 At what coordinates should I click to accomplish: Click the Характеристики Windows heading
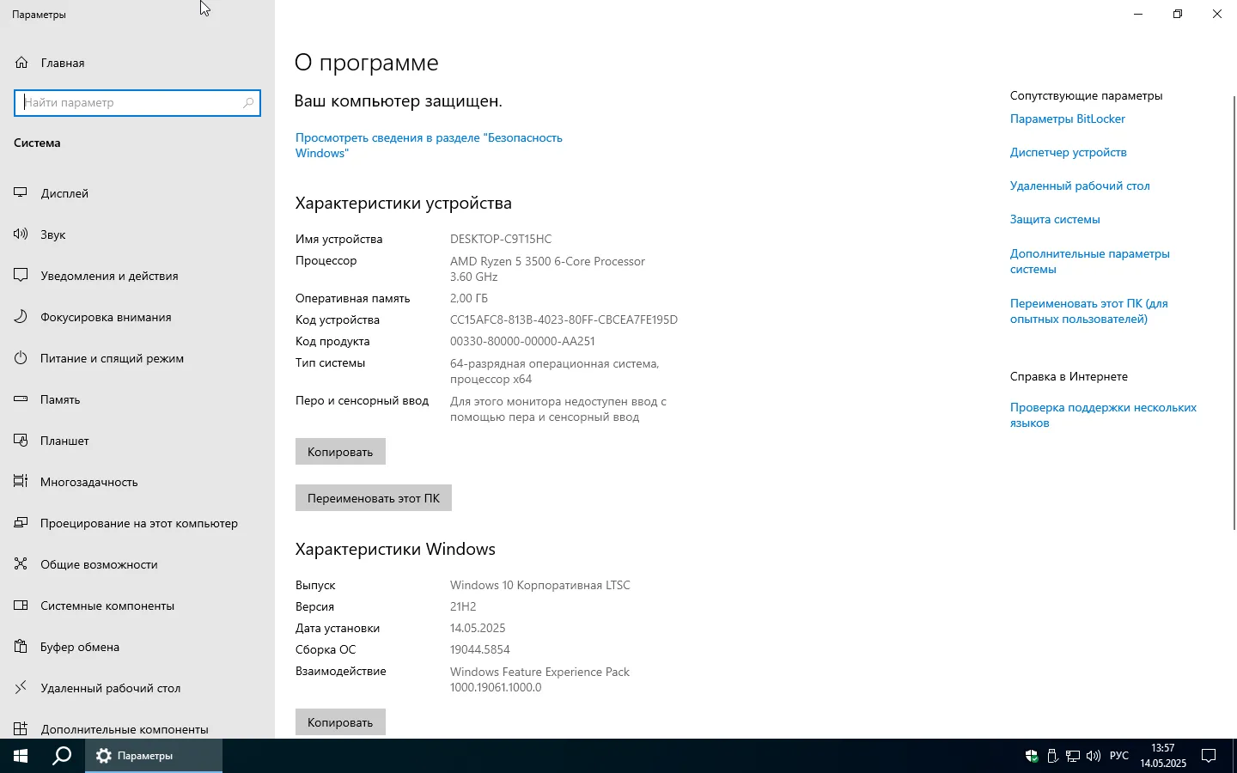[x=395, y=549]
